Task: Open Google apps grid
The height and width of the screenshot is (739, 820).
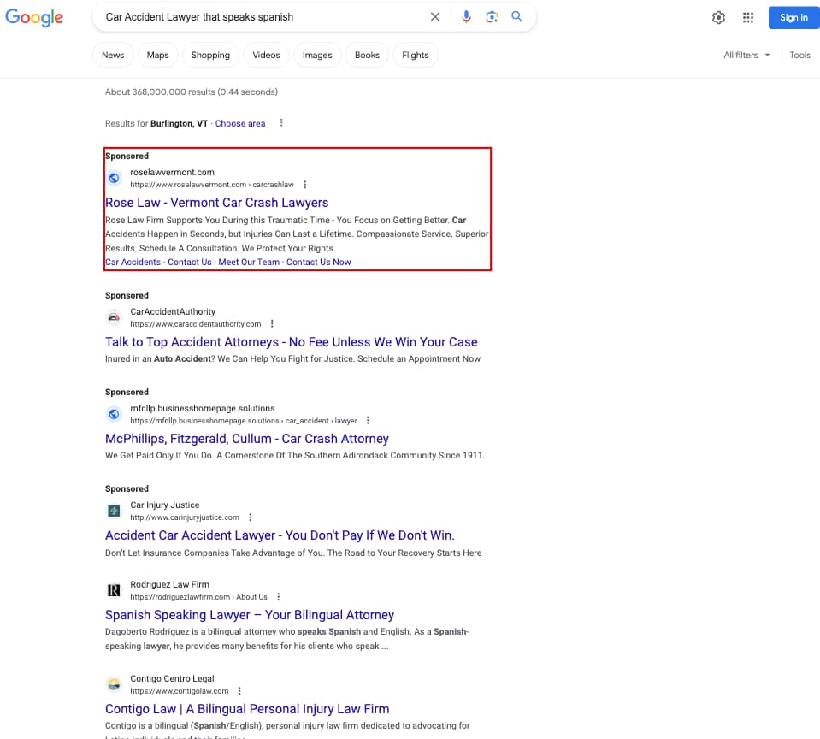Action: 748,17
